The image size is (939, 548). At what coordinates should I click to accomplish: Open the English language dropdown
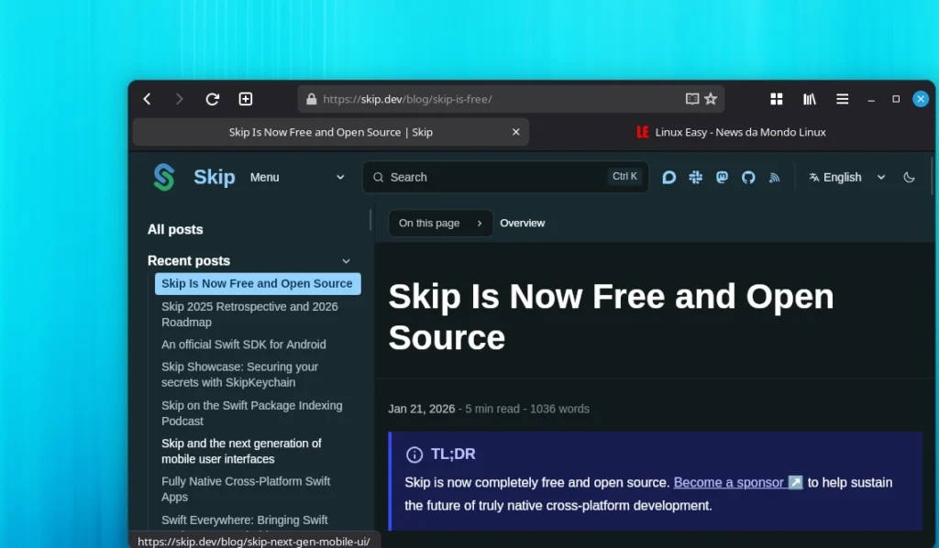(x=844, y=177)
